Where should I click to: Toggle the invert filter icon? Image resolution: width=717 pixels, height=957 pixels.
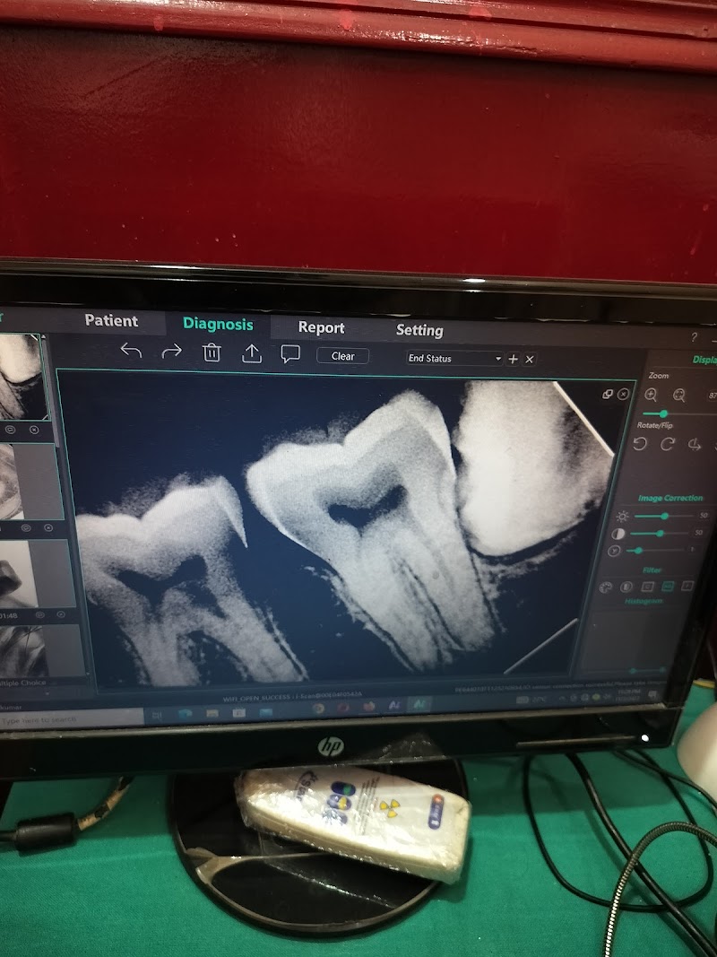pos(626,587)
